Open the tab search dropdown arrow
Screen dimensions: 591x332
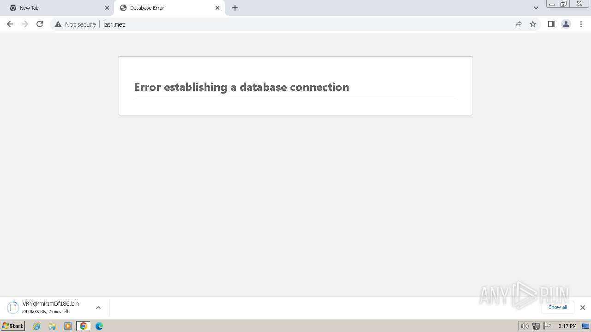536,8
